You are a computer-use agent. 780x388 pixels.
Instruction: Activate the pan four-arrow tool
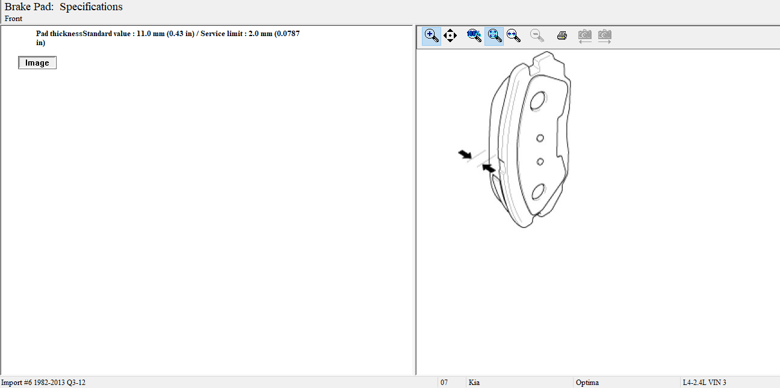450,36
